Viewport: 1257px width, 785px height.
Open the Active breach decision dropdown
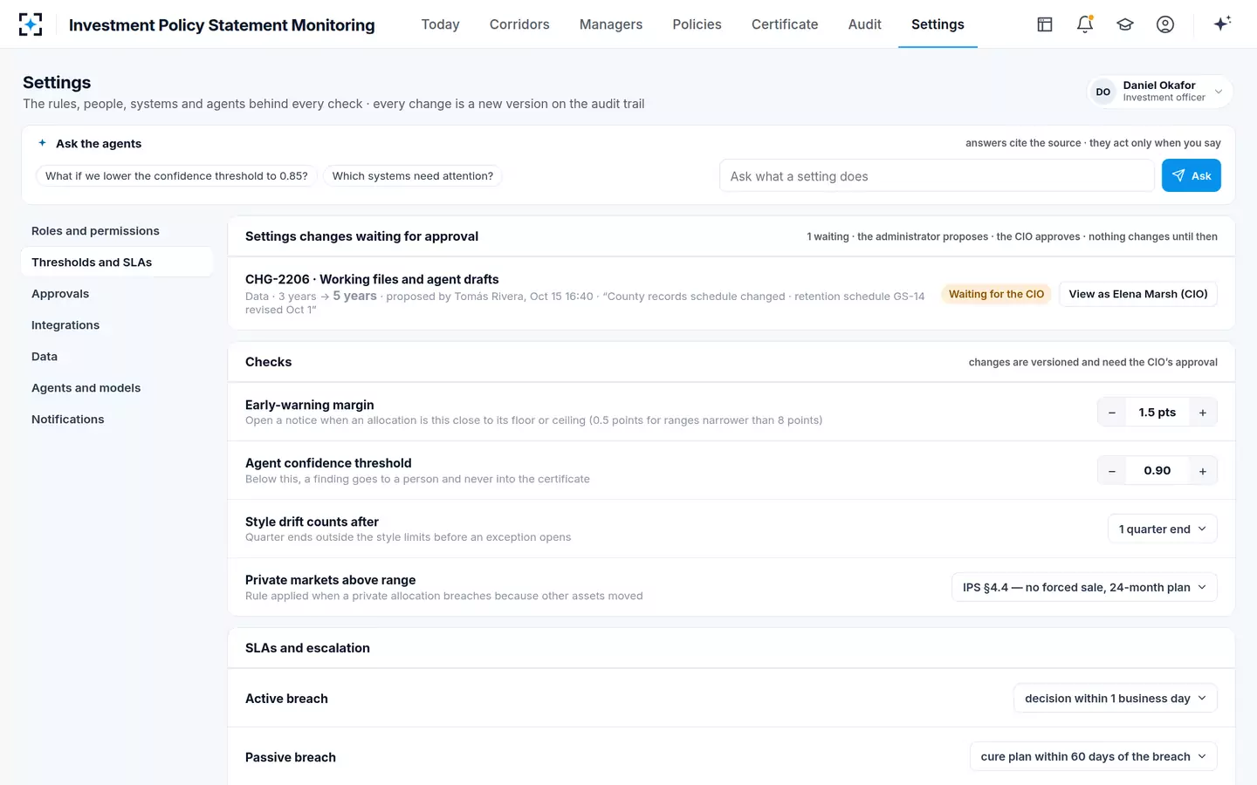click(x=1116, y=698)
